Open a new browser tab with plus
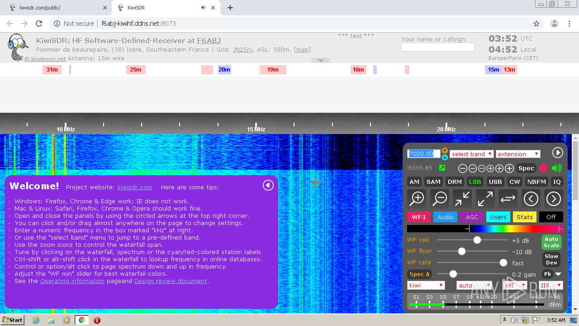The image size is (579, 326). click(x=230, y=8)
